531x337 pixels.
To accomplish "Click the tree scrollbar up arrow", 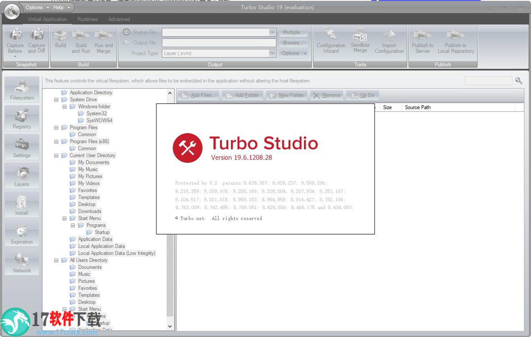I will point(170,93).
